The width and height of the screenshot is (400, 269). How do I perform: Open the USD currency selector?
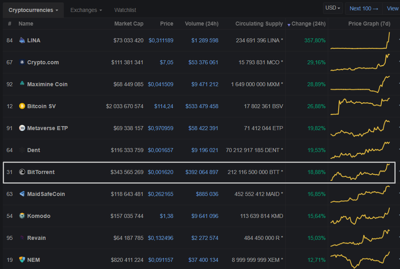point(333,8)
